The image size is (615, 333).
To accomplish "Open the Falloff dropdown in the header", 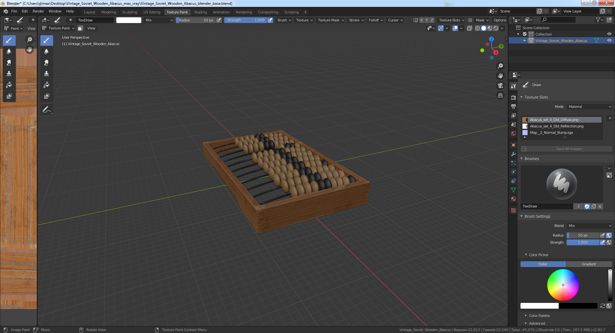I will (x=376, y=20).
